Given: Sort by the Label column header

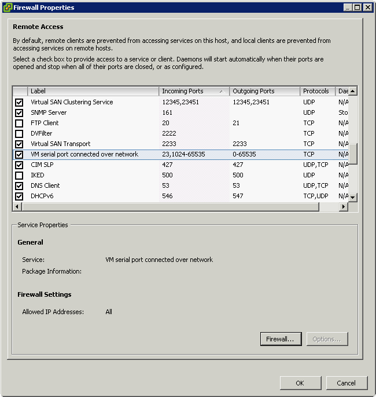Looking at the screenshot, I should tap(93, 91).
